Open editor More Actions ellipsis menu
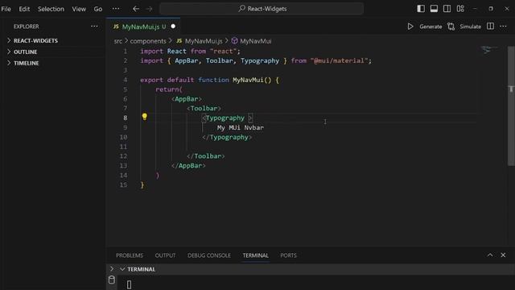 click(503, 27)
